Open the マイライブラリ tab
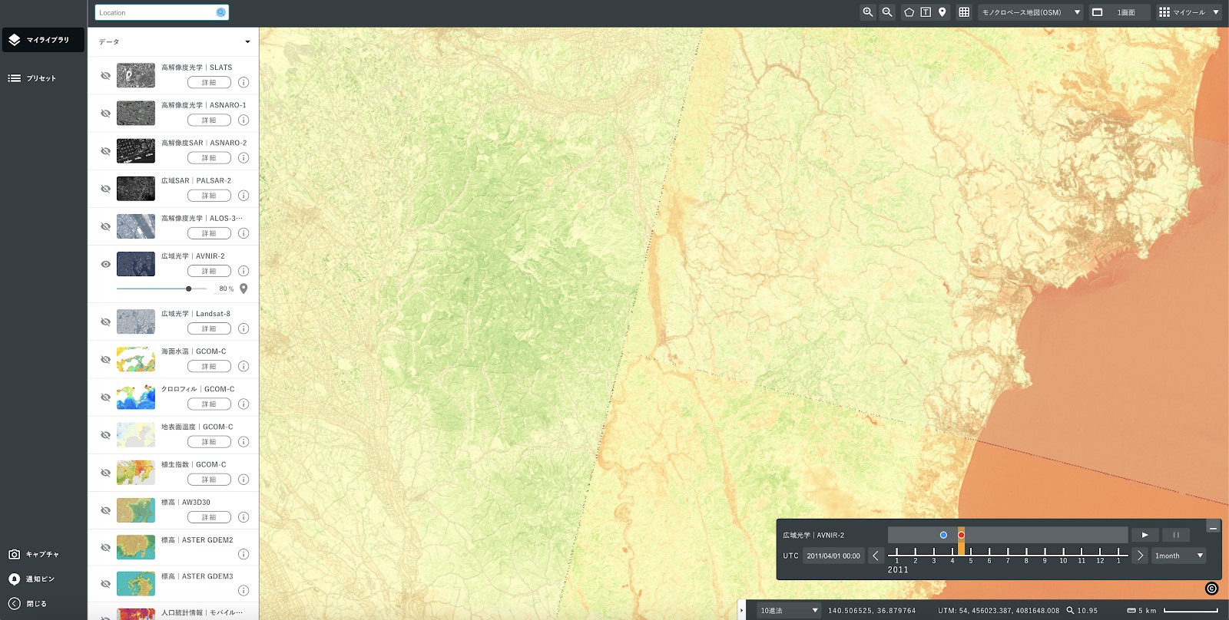Image resolution: width=1229 pixels, height=620 pixels. (x=43, y=40)
